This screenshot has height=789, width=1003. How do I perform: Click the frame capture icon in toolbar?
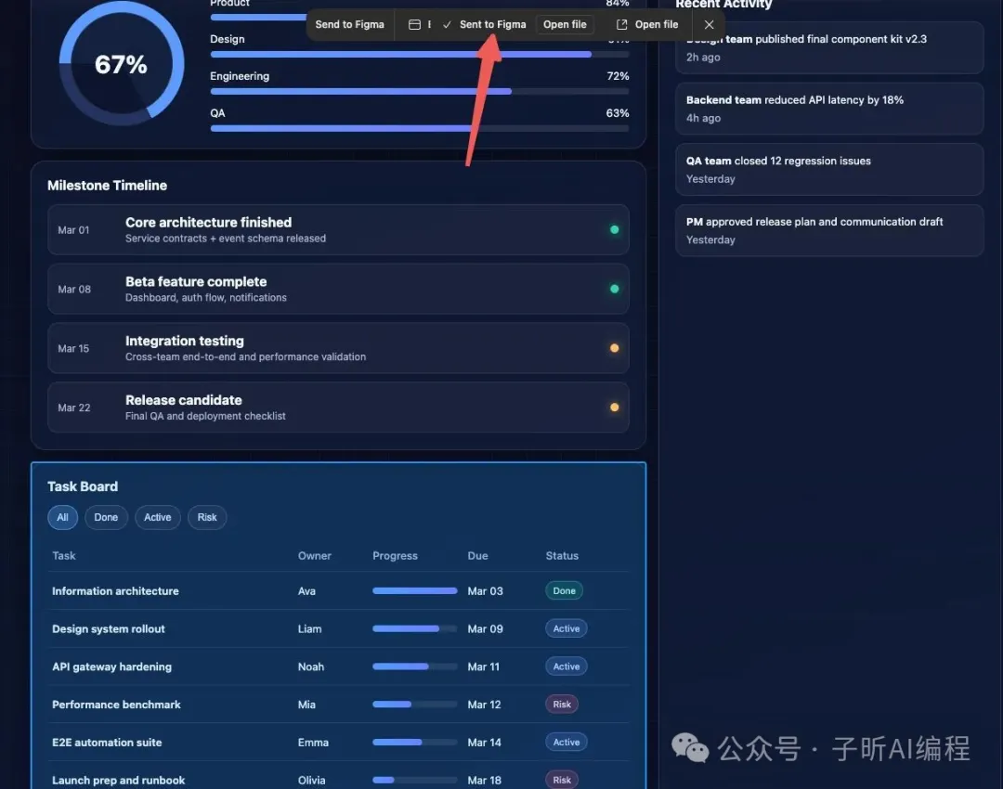415,25
